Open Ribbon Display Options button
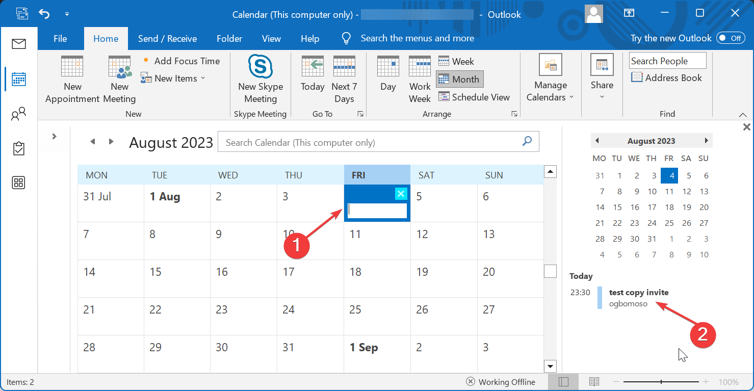Image resolution: width=754 pixels, height=391 pixels. pyautogui.click(x=630, y=13)
